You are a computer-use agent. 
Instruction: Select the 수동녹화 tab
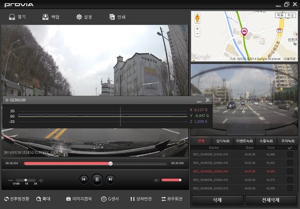click(x=266, y=141)
